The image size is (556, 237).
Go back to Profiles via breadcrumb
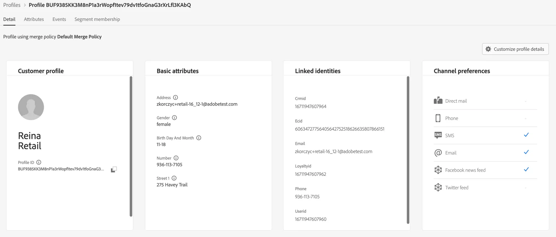pyautogui.click(x=12, y=5)
